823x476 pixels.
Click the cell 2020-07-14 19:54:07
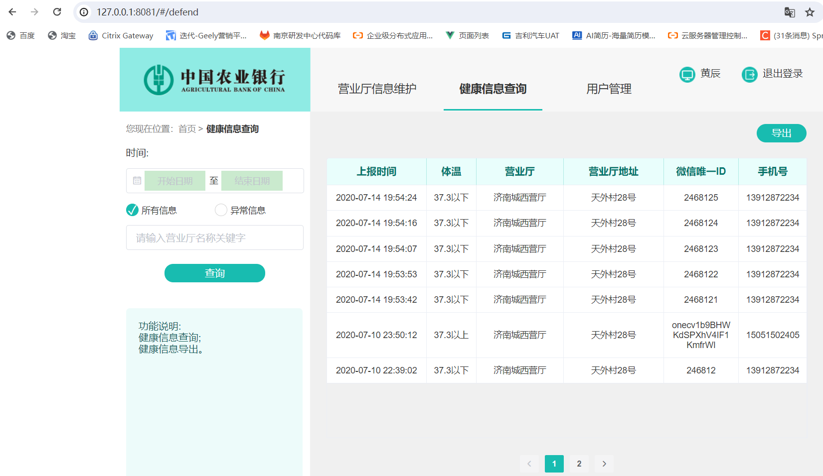pyautogui.click(x=376, y=249)
